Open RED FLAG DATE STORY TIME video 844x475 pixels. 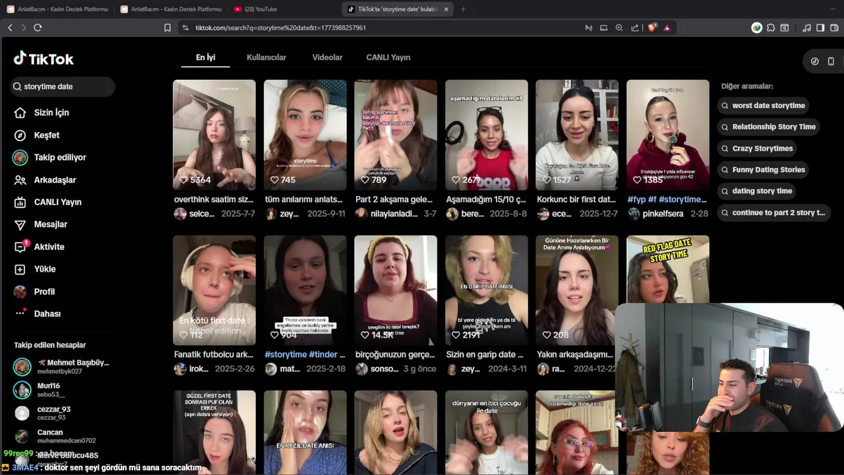tap(668, 269)
